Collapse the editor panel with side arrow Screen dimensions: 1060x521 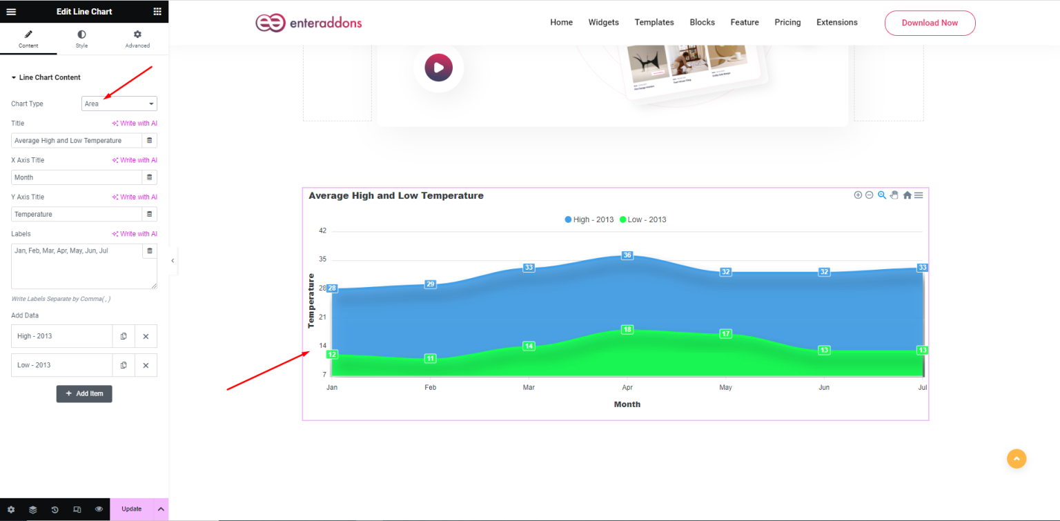[173, 261]
